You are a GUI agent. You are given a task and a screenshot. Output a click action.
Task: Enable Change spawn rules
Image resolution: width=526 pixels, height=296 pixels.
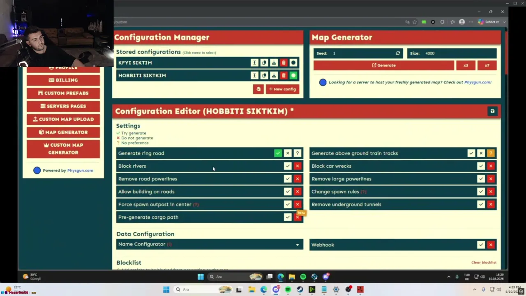click(x=481, y=192)
